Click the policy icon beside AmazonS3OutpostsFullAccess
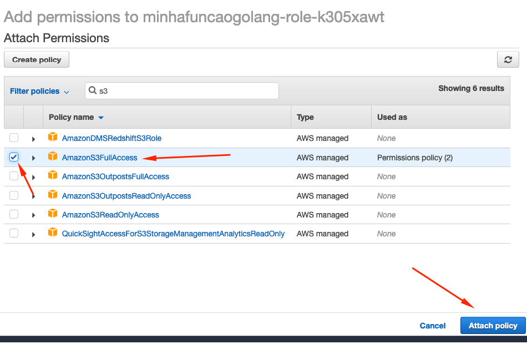This screenshot has height=344, width=527. [53, 176]
